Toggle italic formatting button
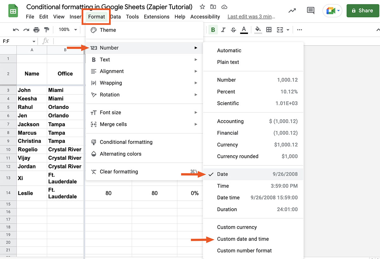The width and height of the screenshot is (380, 259). click(x=223, y=30)
